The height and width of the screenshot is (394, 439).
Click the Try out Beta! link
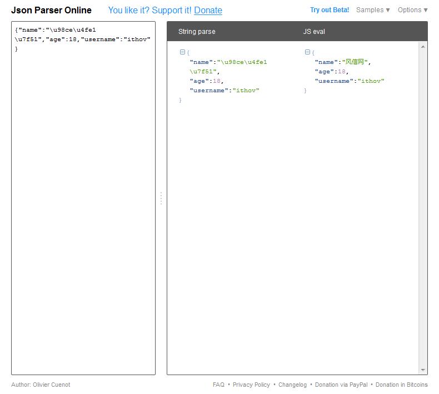pos(330,10)
